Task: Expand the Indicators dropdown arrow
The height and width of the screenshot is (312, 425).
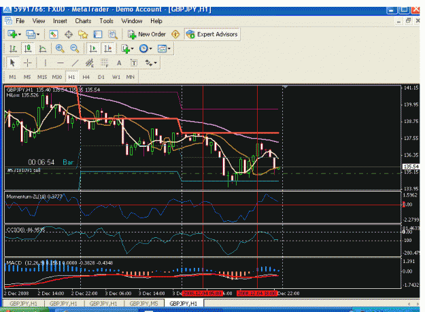Action: [133, 49]
